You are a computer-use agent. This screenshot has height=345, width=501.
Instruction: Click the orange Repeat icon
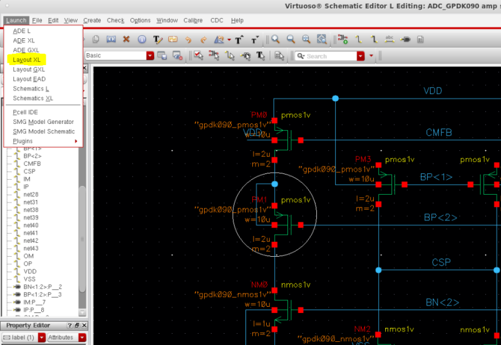173,39
